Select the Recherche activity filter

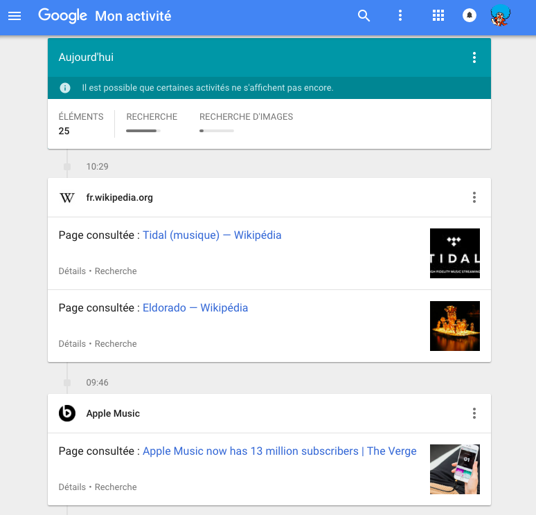pos(152,121)
